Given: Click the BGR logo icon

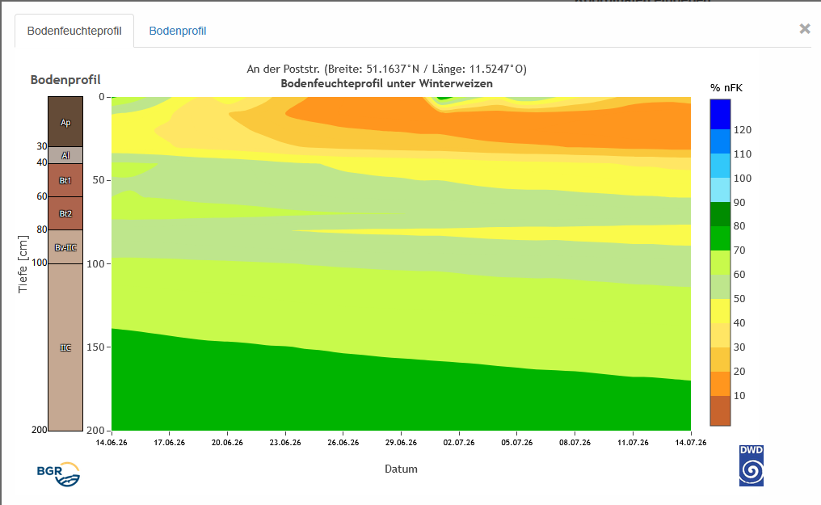Looking at the screenshot, I should point(58,474).
